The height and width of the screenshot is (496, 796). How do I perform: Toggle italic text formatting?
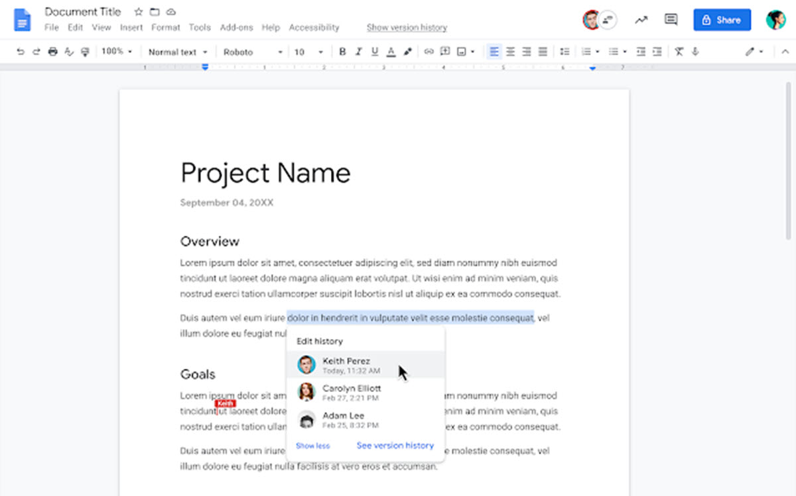359,52
